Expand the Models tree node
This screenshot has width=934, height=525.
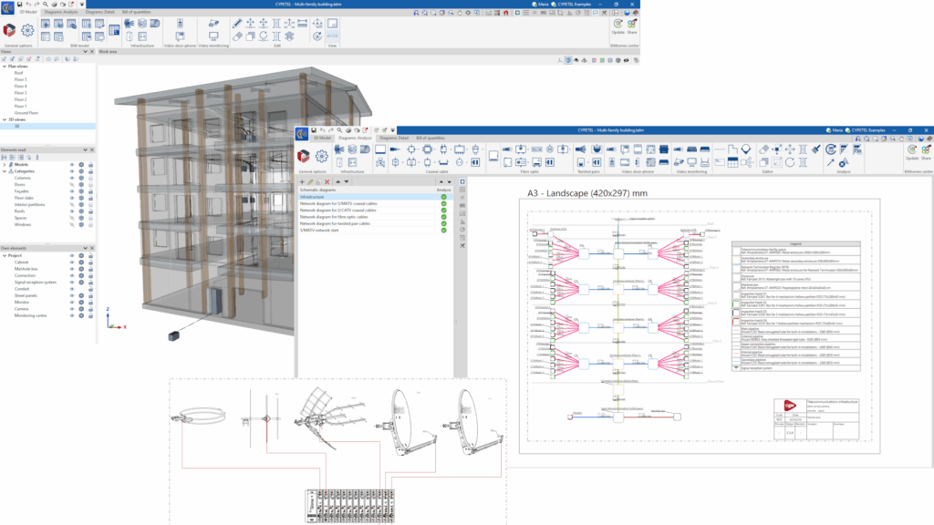[5, 165]
